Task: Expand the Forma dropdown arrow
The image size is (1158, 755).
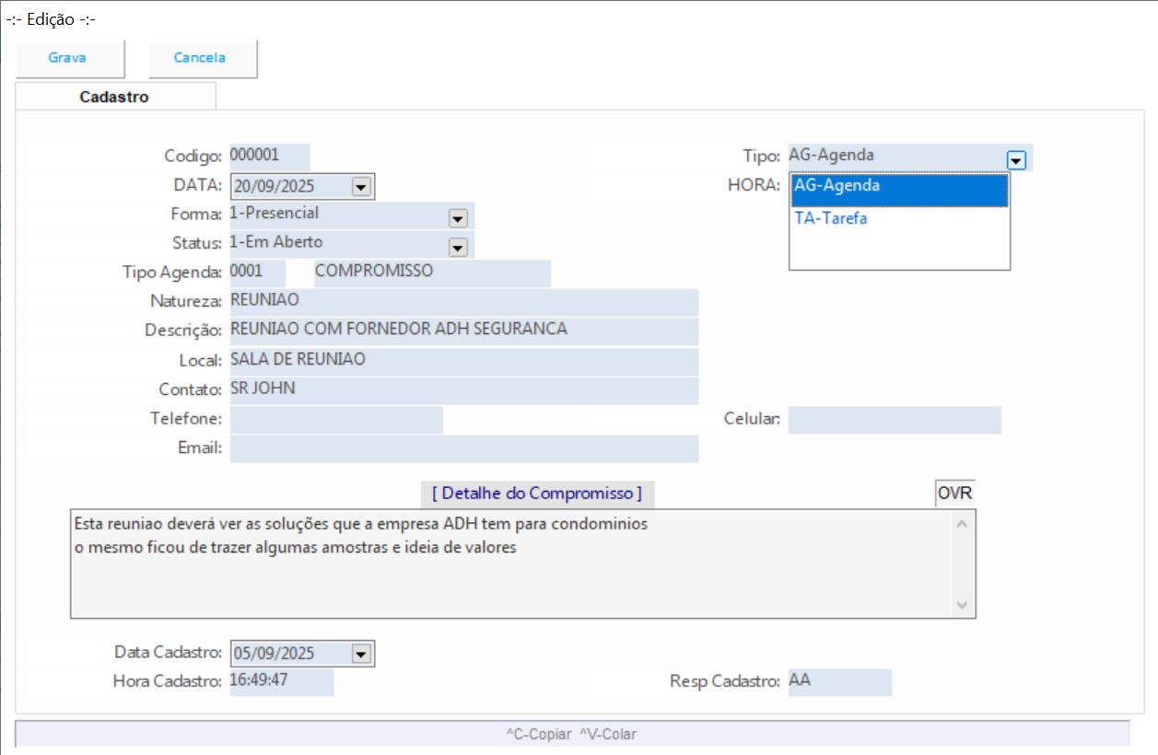Action: (x=457, y=218)
